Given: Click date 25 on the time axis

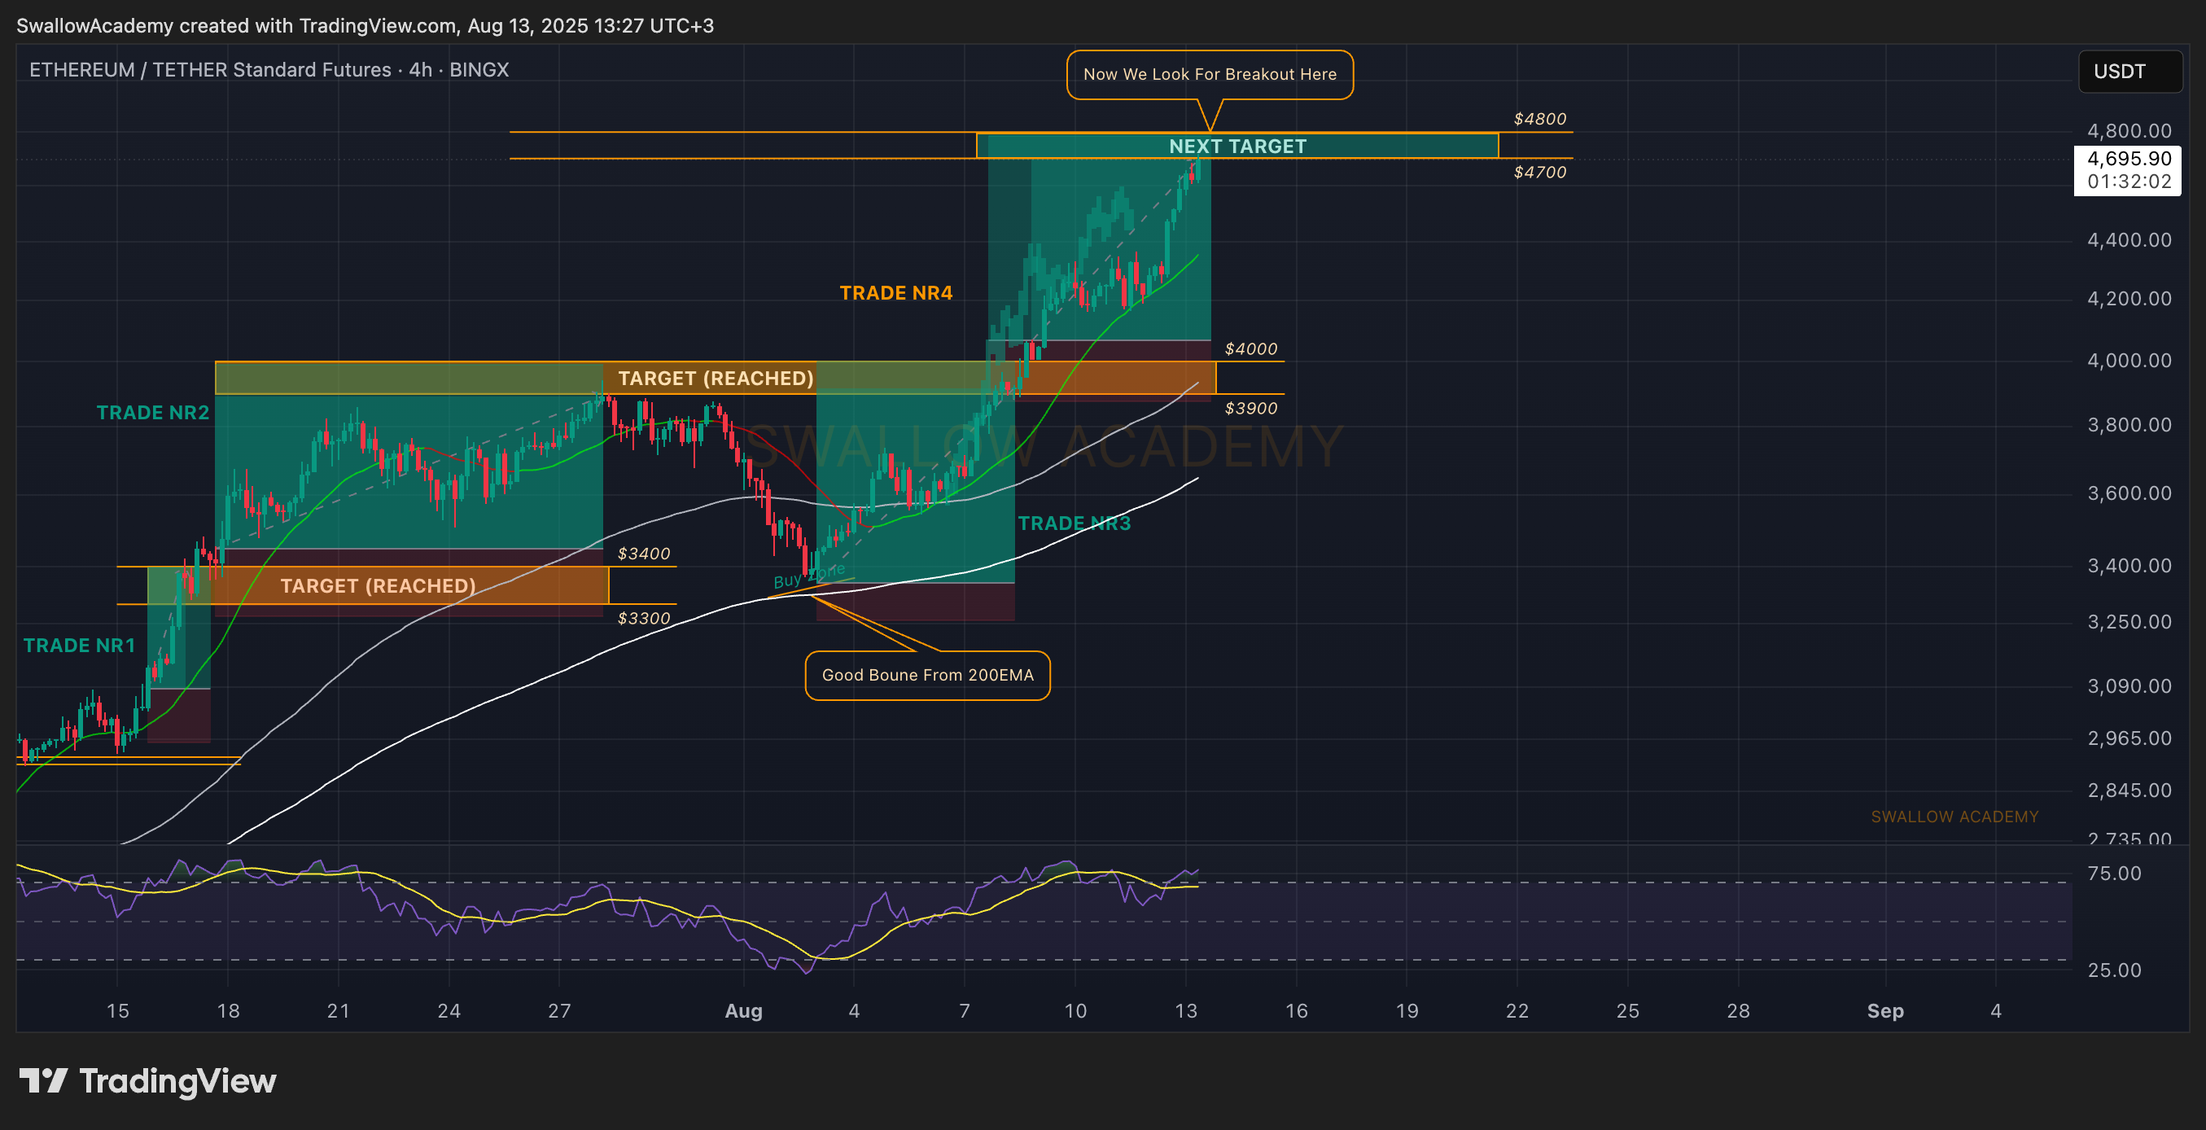Looking at the screenshot, I should pos(1628,1011).
